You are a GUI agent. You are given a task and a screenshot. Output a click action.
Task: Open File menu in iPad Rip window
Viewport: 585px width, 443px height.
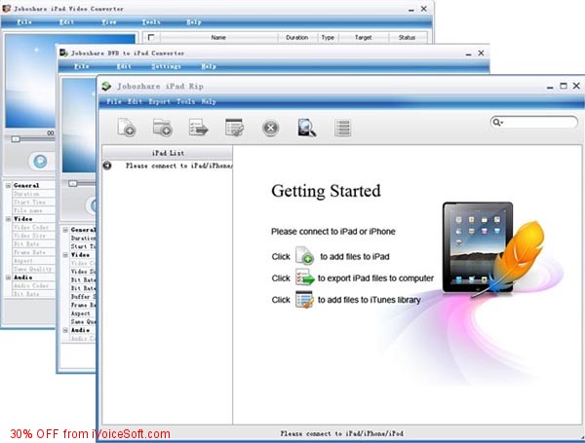(114, 101)
